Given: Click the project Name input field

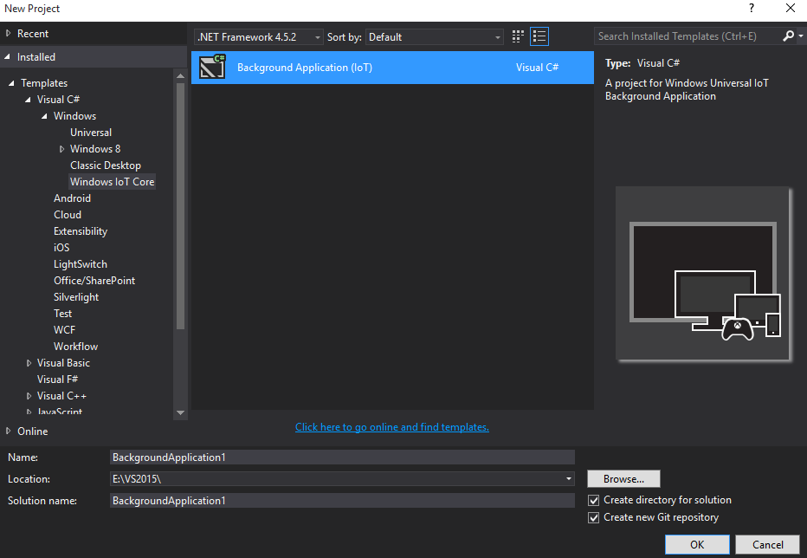Looking at the screenshot, I should 342,457.
